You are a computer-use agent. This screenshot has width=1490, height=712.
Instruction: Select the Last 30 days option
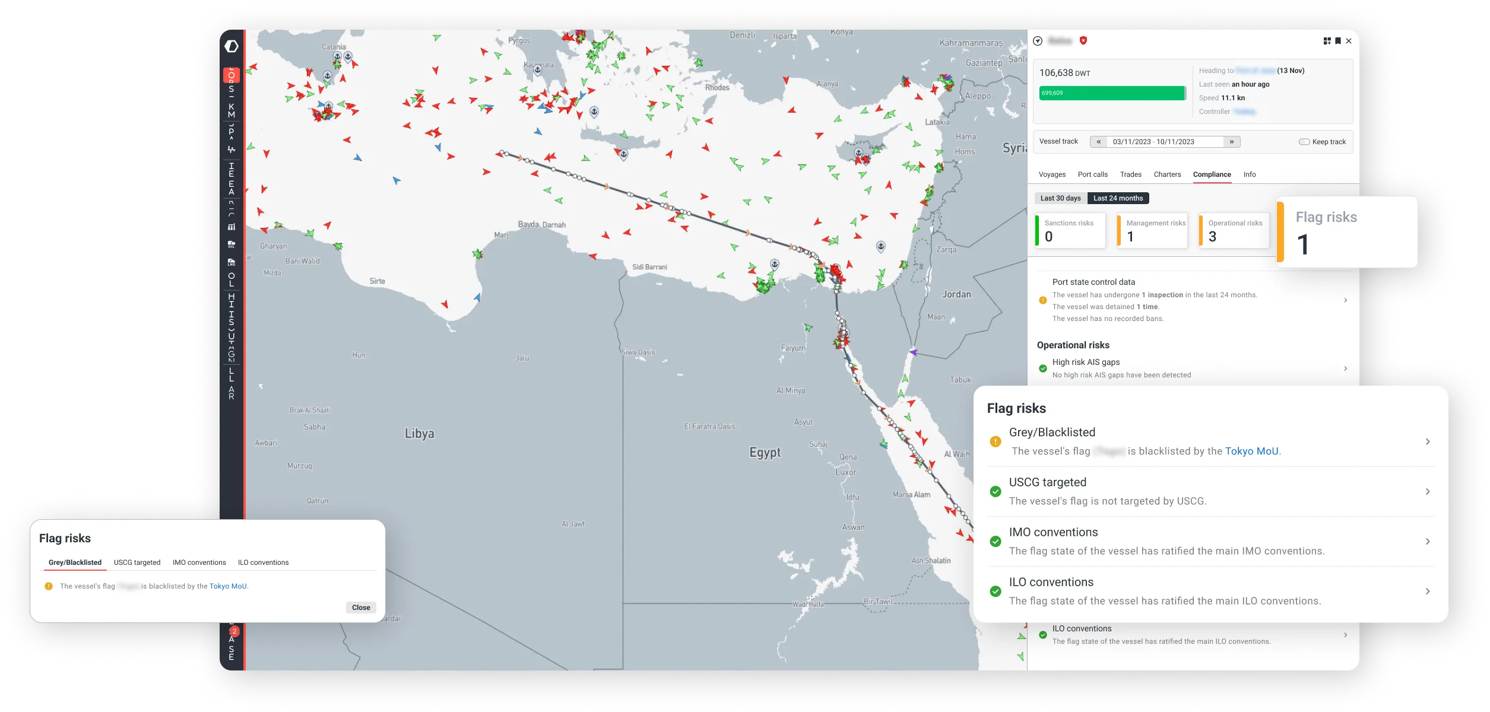1060,198
